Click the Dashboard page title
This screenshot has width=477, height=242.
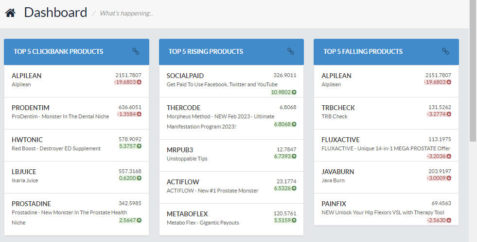[55, 13]
